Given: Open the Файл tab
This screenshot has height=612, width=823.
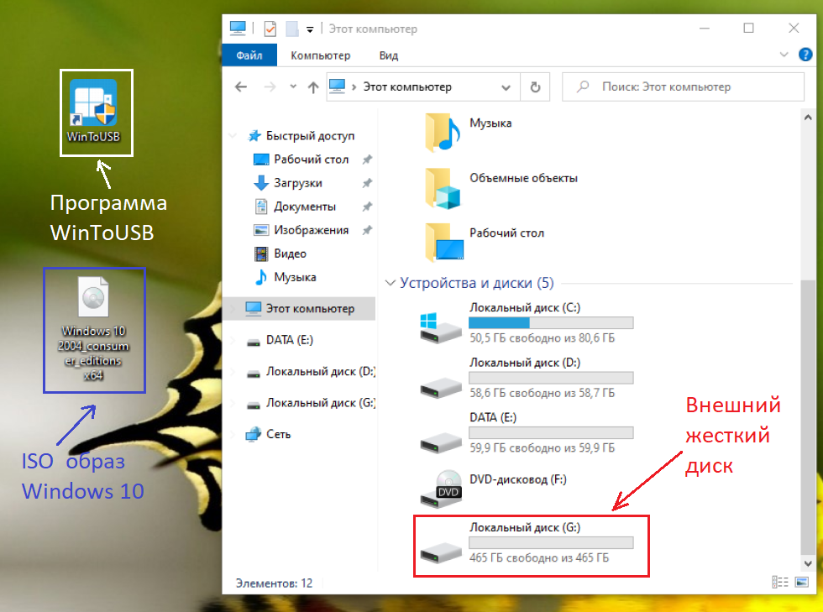Looking at the screenshot, I should 249,55.
